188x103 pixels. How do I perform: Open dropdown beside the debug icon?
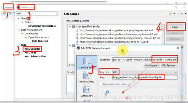[x=14, y=12]
